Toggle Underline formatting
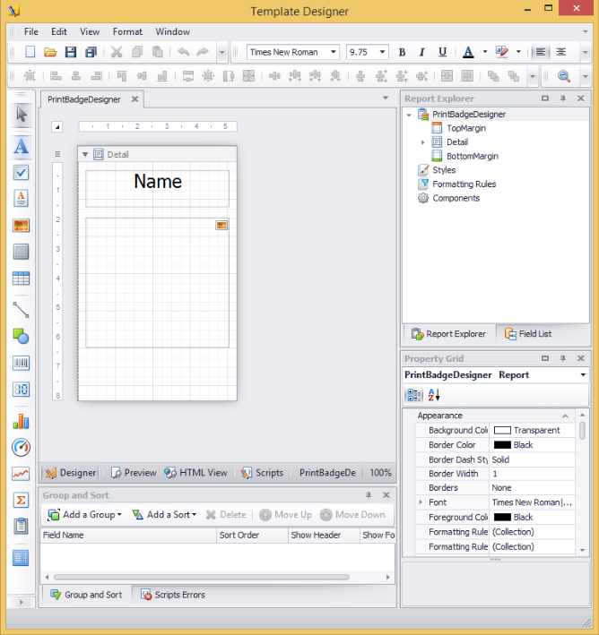Screen dimensions: 599x635 (442, 52)
